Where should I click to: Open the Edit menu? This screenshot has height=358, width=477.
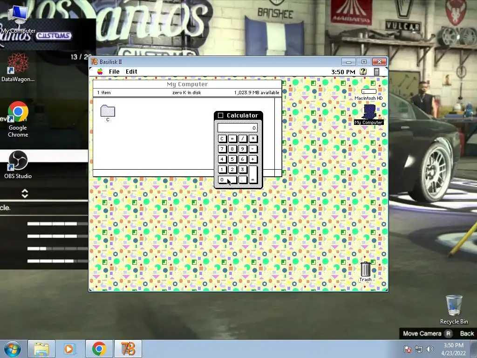[x=131, y=71]
